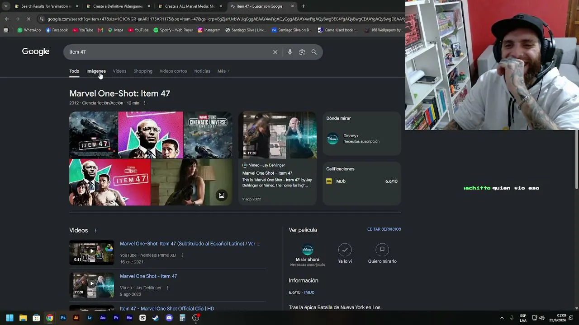Submit search with the magnifier icon
This screenshot has height=325, width=579.
(x=314, y=52)
